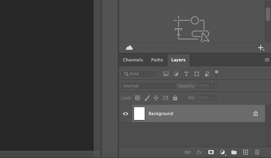Create a new adjustment layer
271x158 pixels.
pyautogui.click(x=222, y=152)
